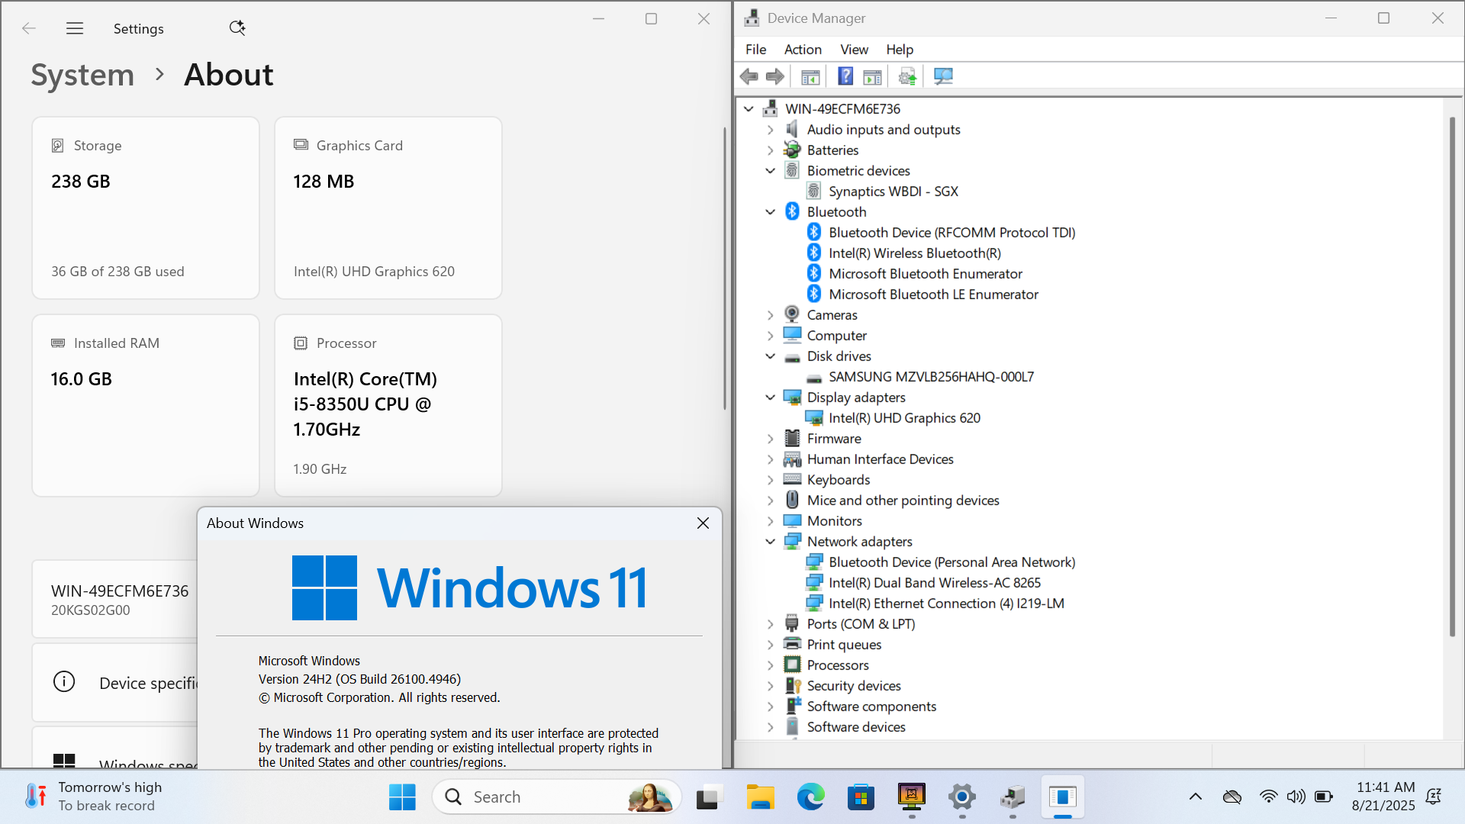Open Settings navigation hamburger menu
This screenshot has height=824, width=1465.
tap(75, 29)
